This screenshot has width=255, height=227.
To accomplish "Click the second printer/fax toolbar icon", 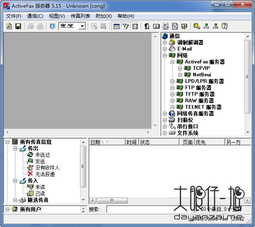I will pyautogui.click(x=40, y=26).
